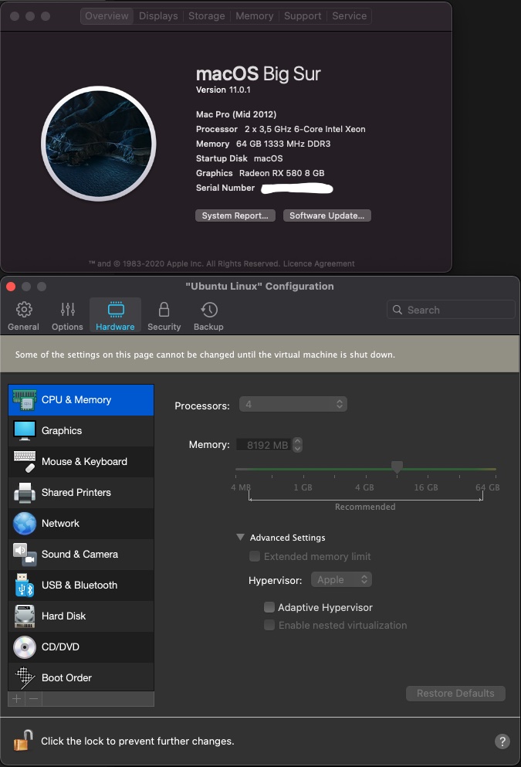Click the 64 GB 1333 MHz DDR3 text
The height and width of the screenshot is (767, 521).
pyautogui.click(x=283, y=144)
